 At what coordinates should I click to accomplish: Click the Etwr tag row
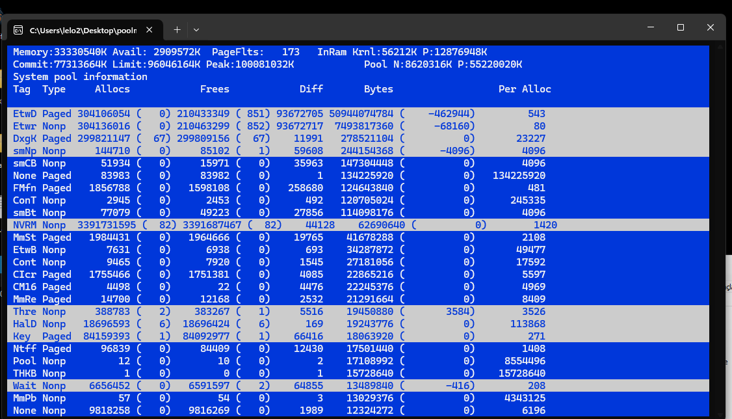pos(358,126)
